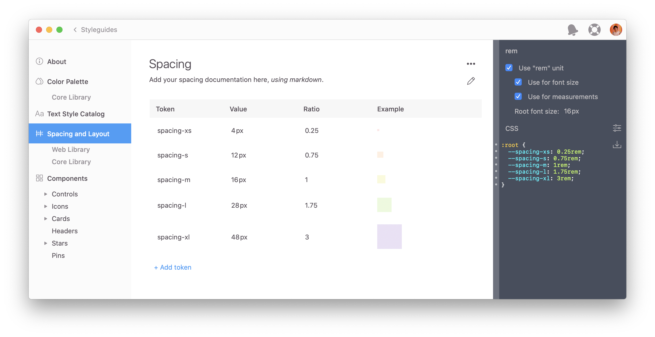The image size is (655, 337).
Task: Click the + Add token link
Action: tap(173, 267)
